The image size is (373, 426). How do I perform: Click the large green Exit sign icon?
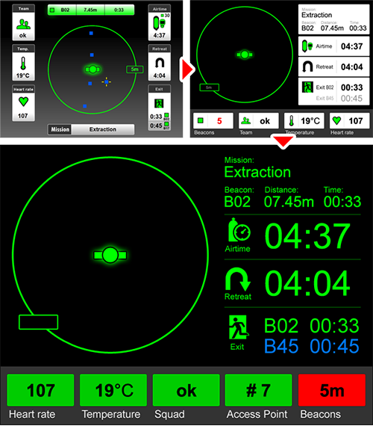click(x=239, y=327)
